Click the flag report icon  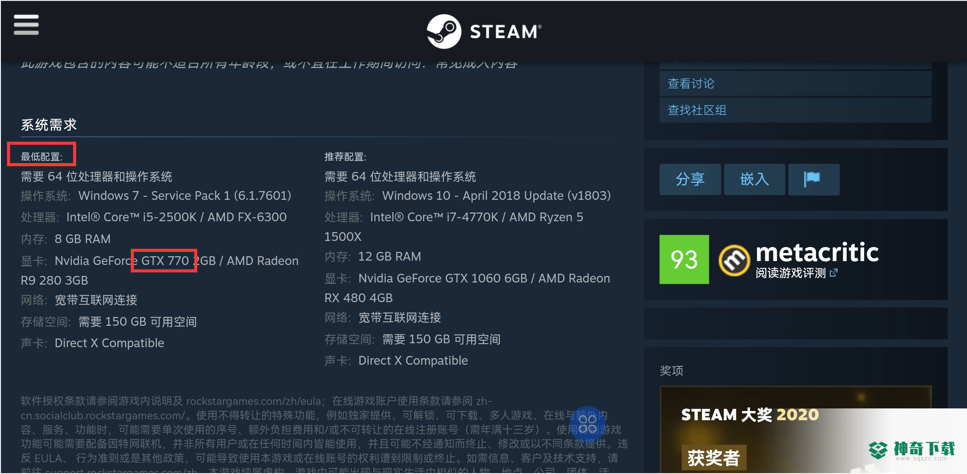point(813,179)
